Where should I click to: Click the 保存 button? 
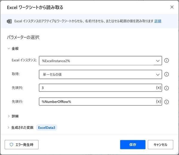pyautogui.click(x=133, y=145)
